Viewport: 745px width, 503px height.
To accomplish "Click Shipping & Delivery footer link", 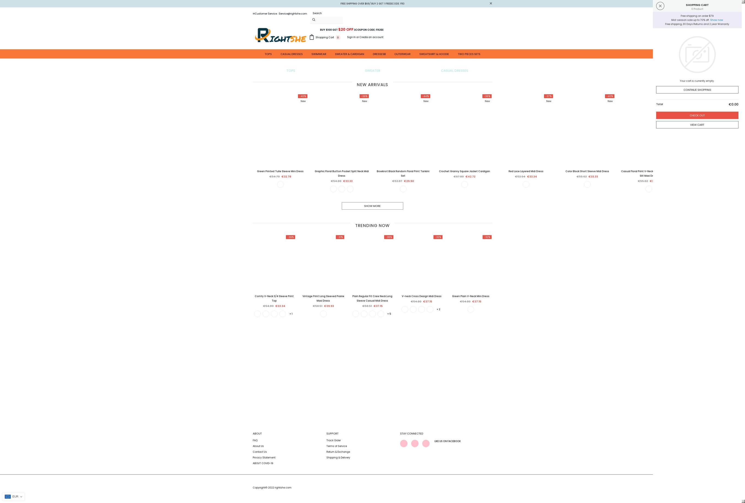I will coord(338,457).
